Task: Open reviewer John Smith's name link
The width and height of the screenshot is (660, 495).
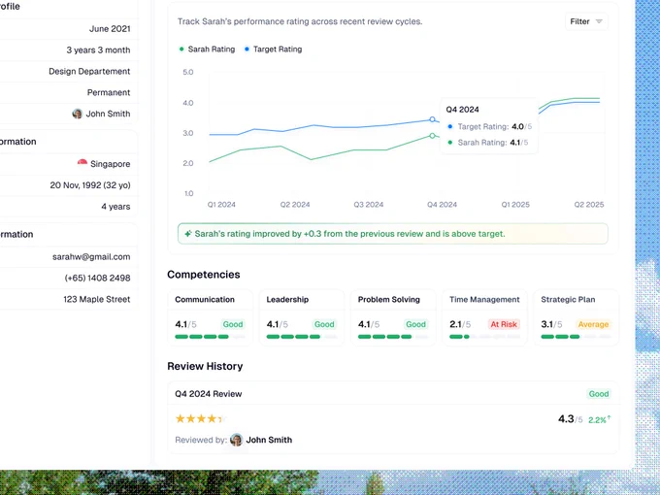Action: click(269, 440)
